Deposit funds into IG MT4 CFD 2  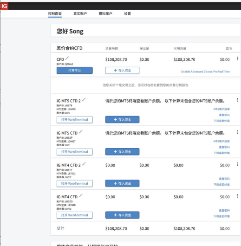(x=122, y=183)
